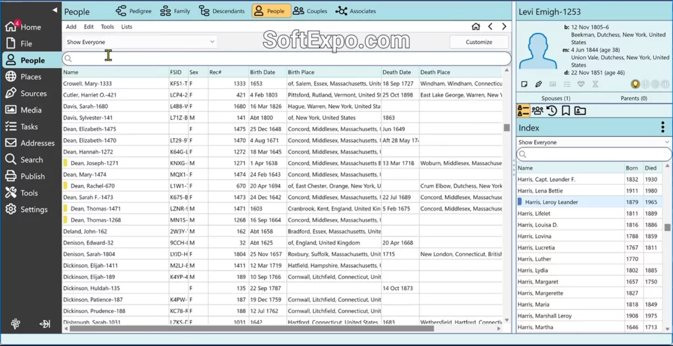Open the History panel icon
Screen dimensions: 673x346
(551, 111)
